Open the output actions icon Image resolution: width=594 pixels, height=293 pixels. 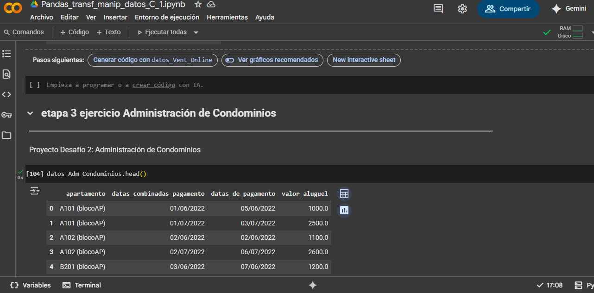(x=35, y=191)
